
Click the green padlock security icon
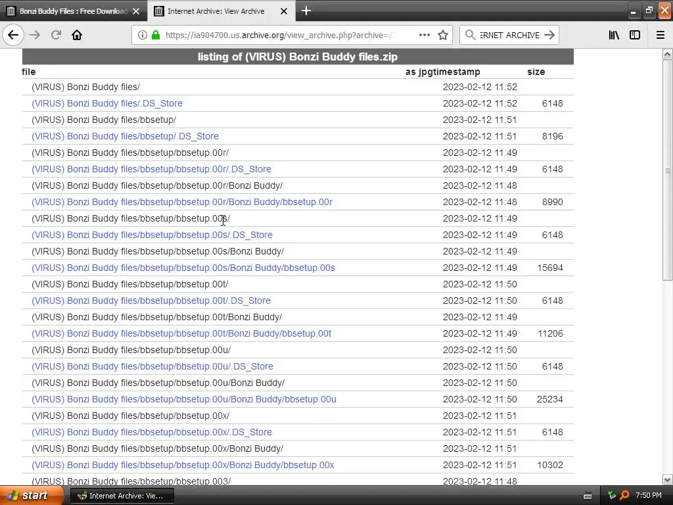(156, 35)
